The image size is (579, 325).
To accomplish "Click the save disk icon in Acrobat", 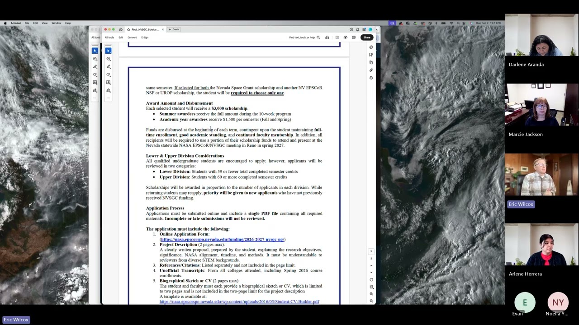I will [337, 37].
